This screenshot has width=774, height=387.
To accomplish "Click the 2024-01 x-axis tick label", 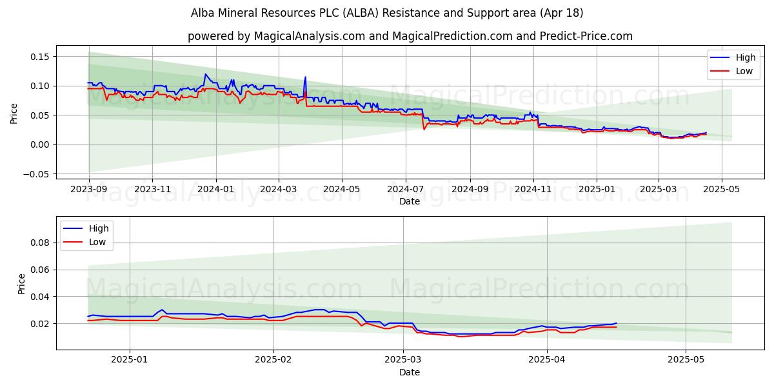I will tap(215, 190).
